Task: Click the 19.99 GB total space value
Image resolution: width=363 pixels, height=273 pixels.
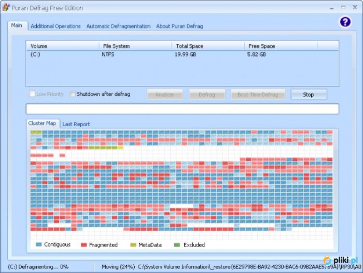Action: click(x=185, y=55)
